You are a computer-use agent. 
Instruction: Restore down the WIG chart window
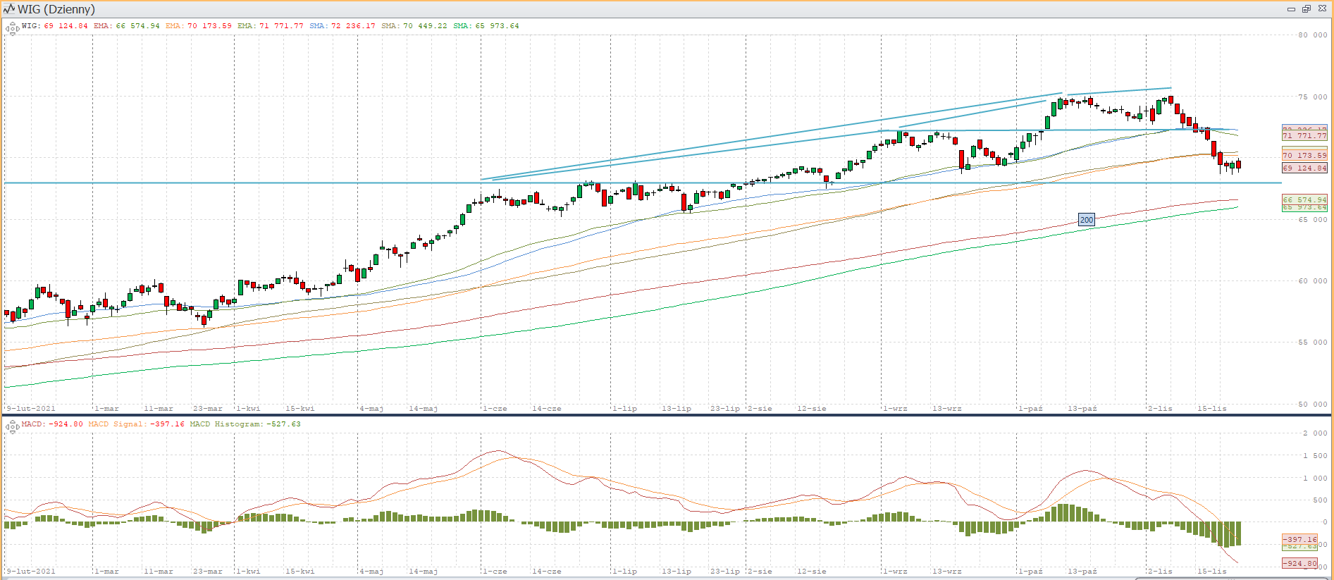tap(1306, 9)
